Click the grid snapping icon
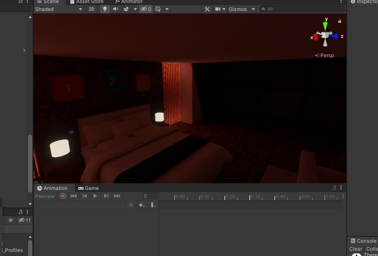 [158, 9]
